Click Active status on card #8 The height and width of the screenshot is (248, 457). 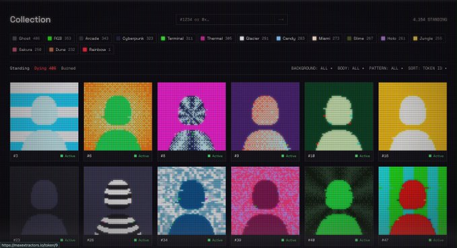click(x=215, y=156)
